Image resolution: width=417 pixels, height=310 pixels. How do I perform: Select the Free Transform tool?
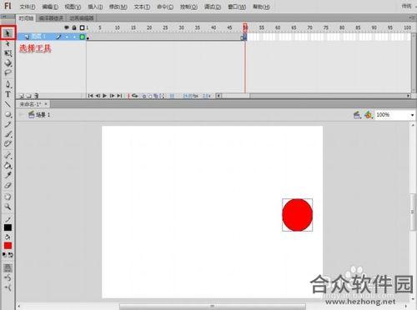(x=8, y=53)
